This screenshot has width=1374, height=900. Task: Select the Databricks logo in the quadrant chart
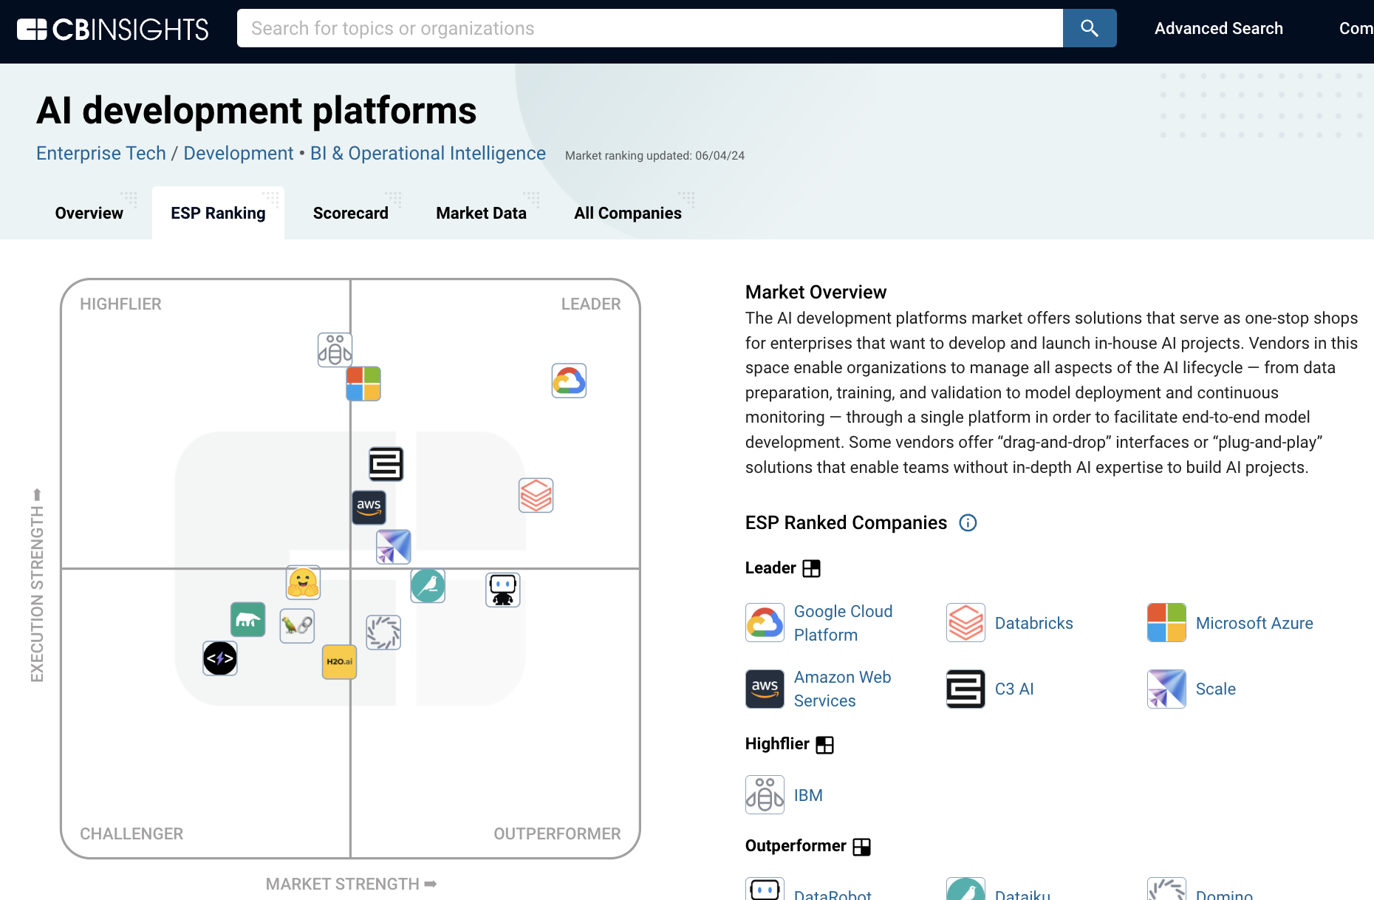click(536, 495)
